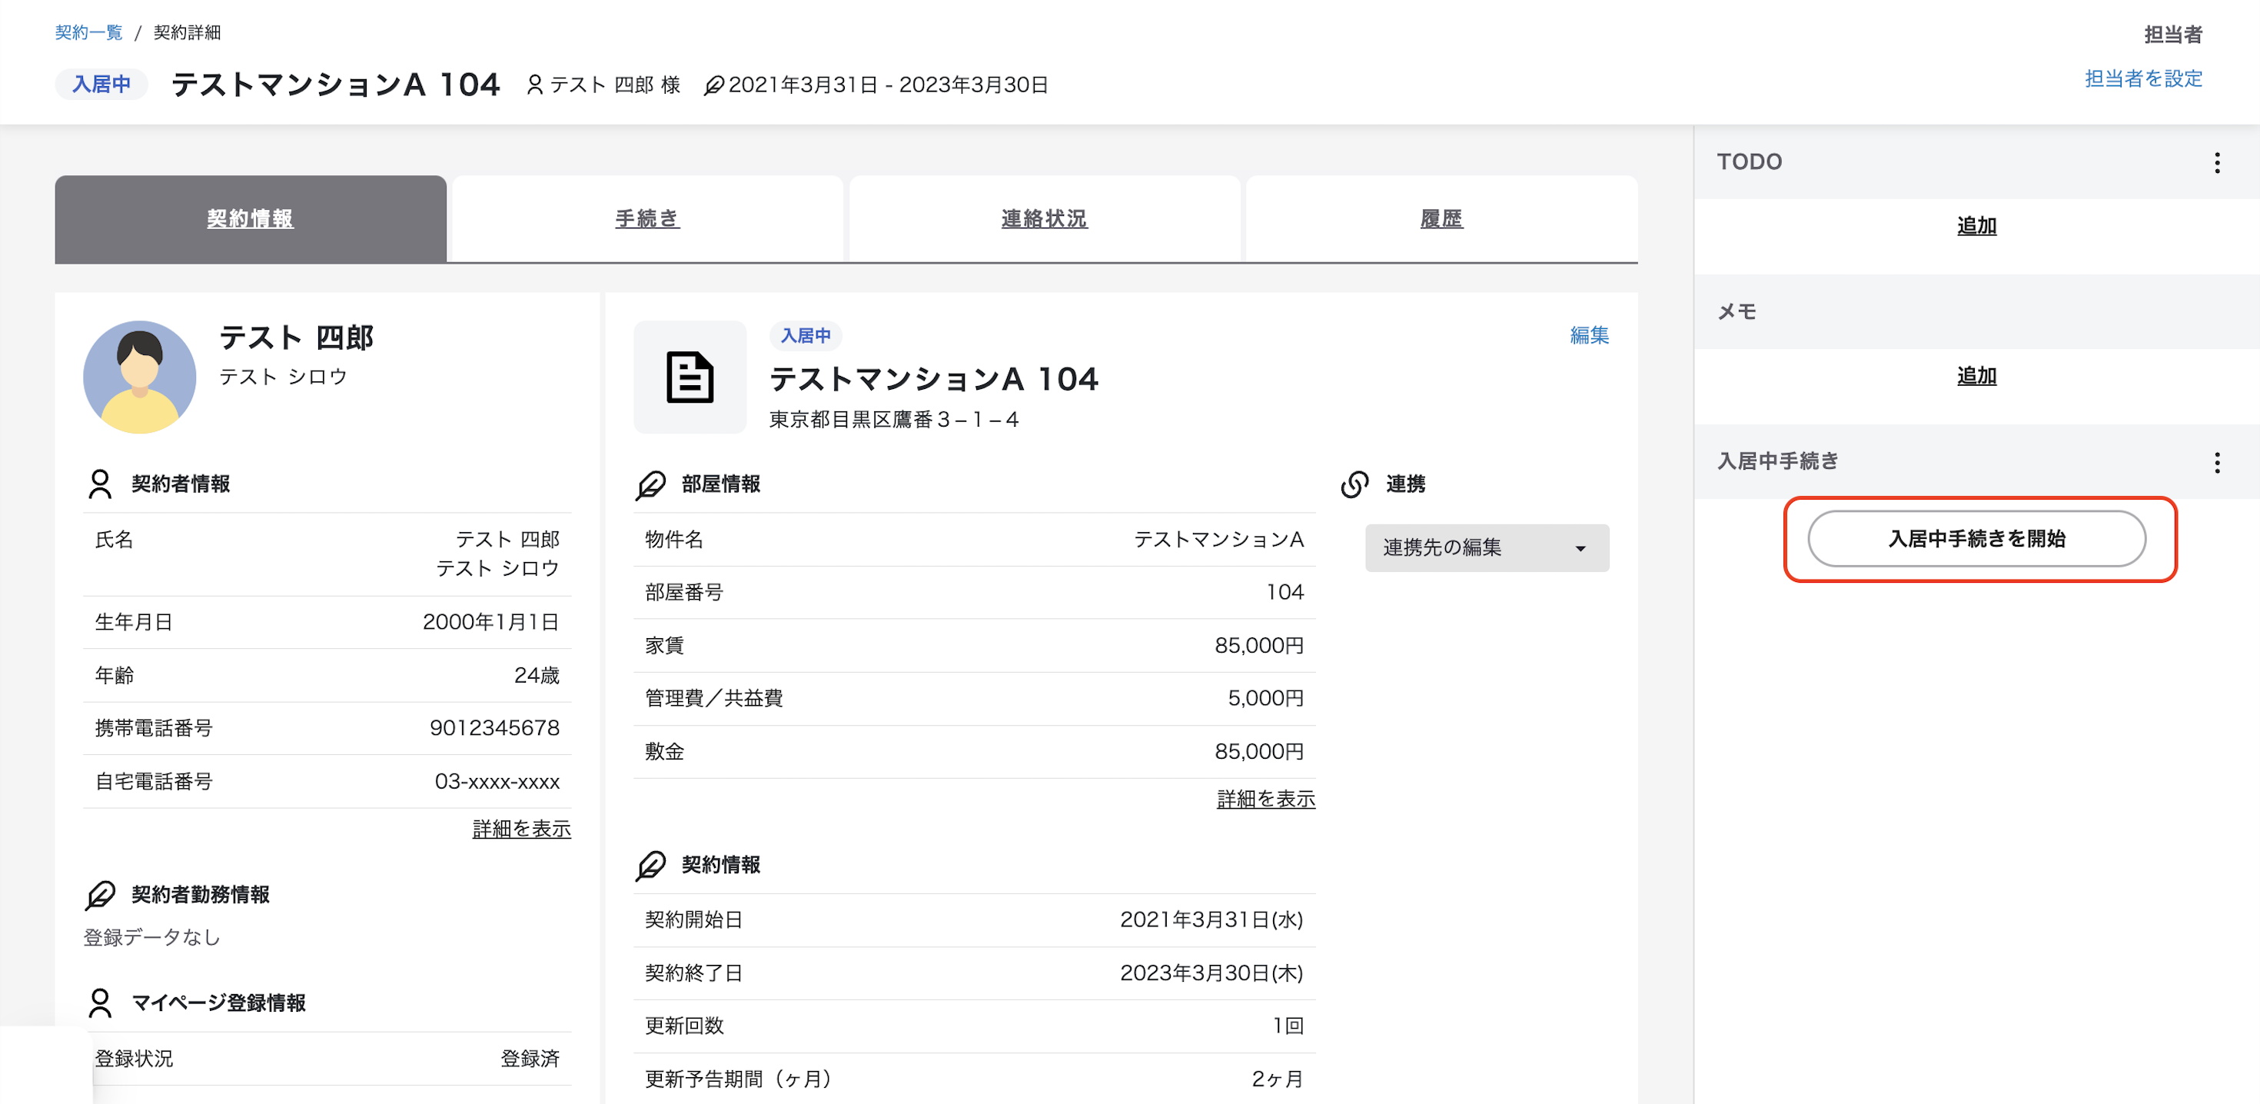Click the 契約開始日 value 2021年3月31日(水)
This screenshot has width=2260, height=1104.
coord(1211,919)
